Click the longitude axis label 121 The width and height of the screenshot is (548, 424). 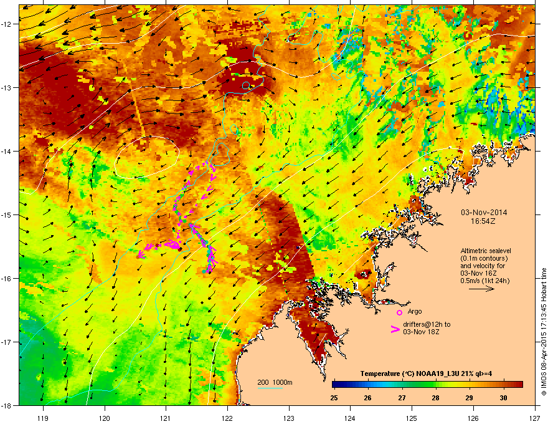166,418
